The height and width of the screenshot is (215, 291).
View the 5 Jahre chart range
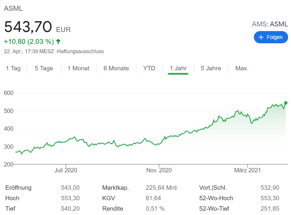[x=211, y=68]
